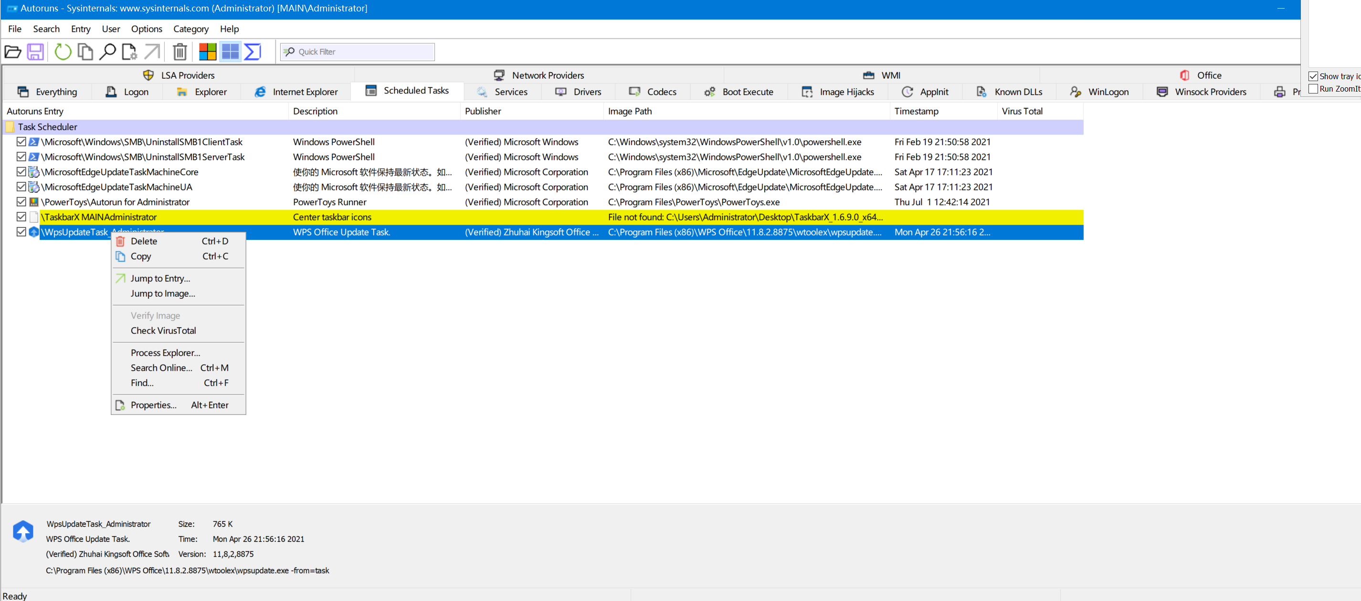The width and height of the screenshot is (1361, 601).
Task: Switch to the Drivers tab
Action: [578, 92]
